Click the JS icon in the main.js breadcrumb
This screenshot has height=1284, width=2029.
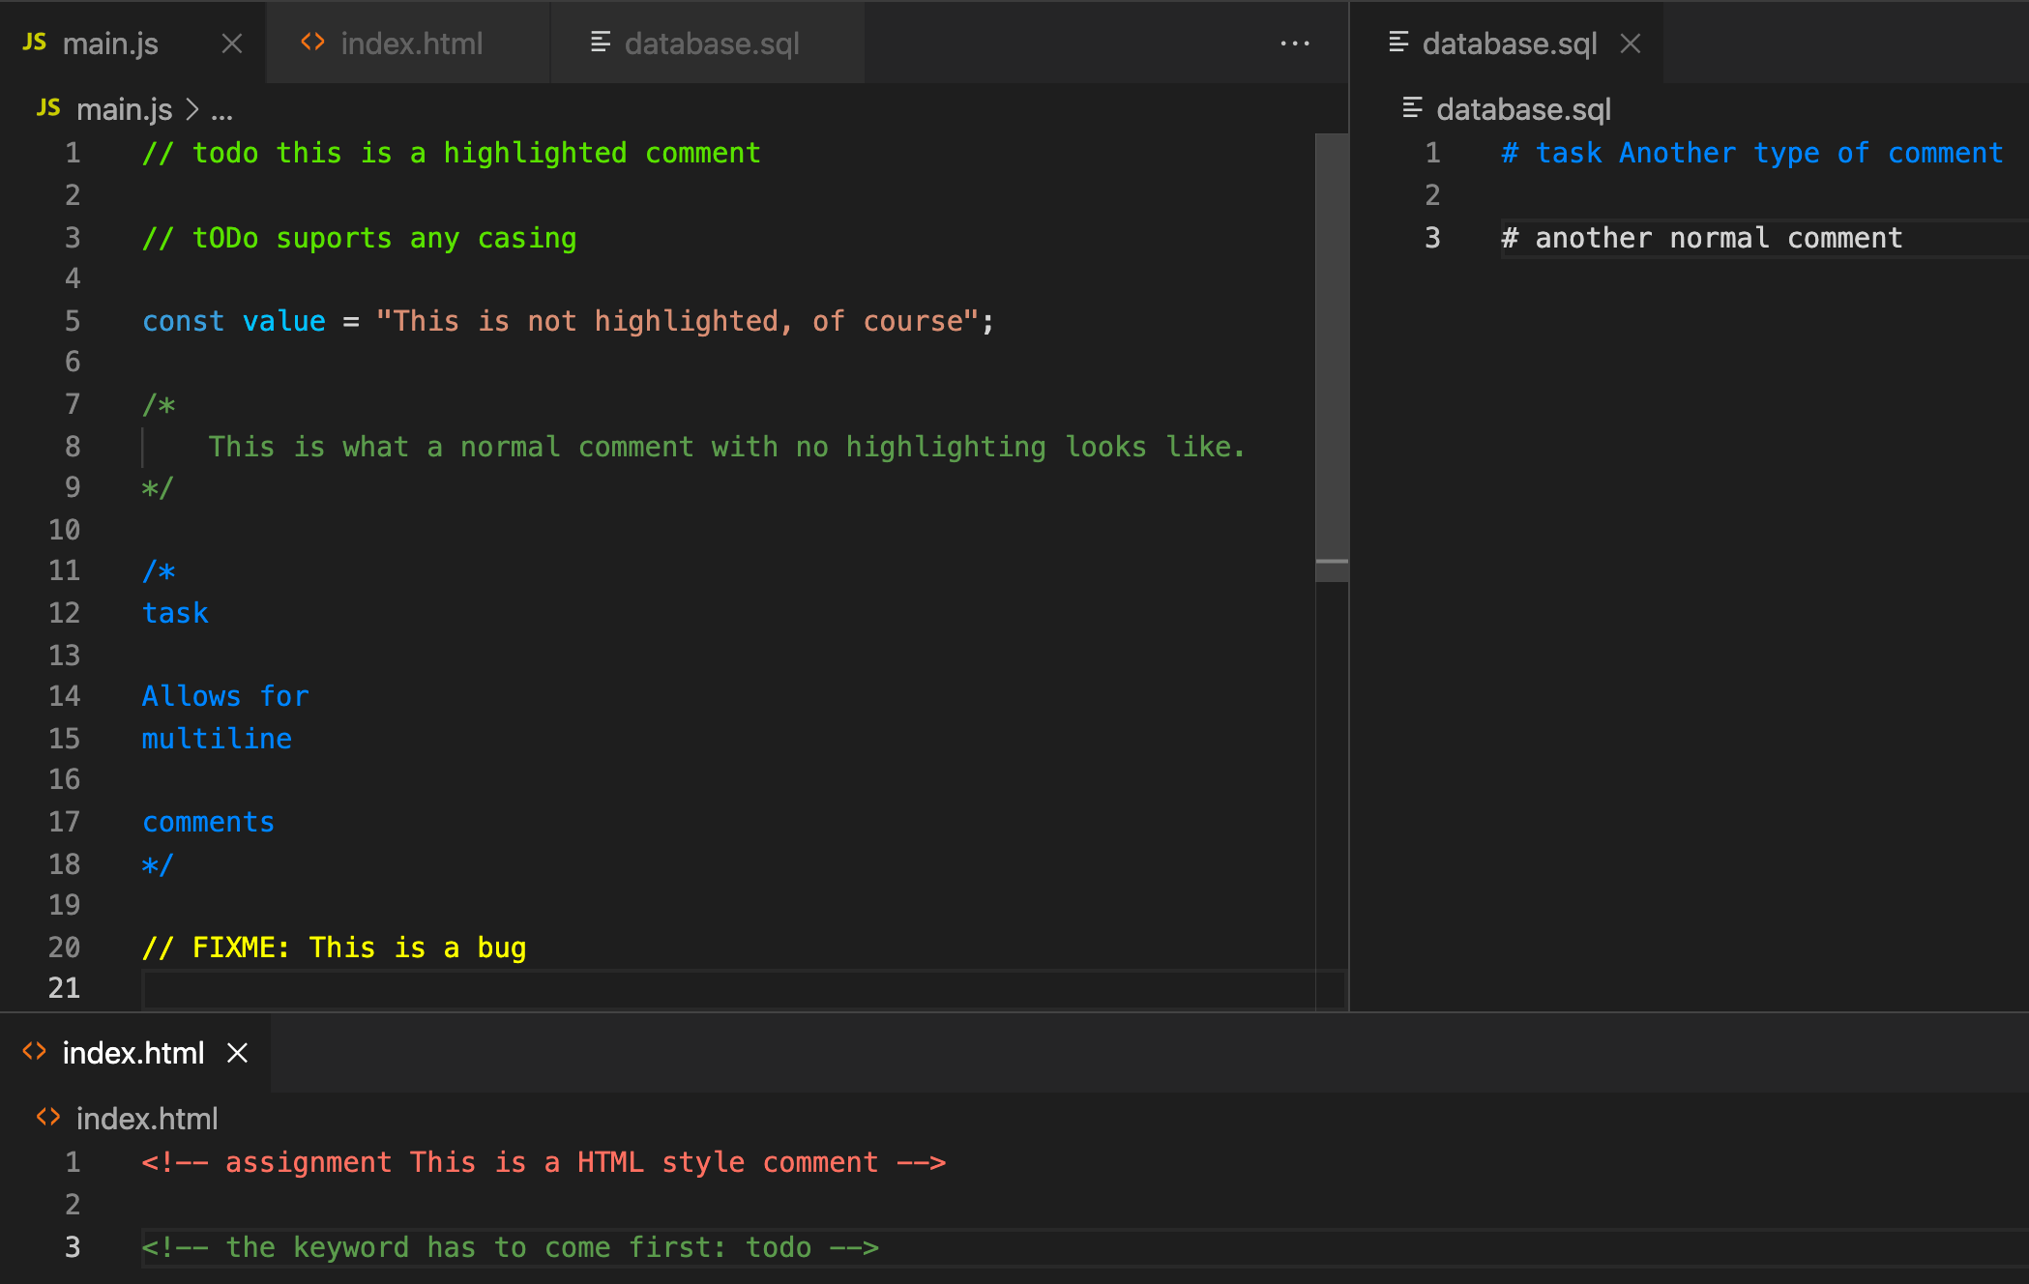pos(47,108)
